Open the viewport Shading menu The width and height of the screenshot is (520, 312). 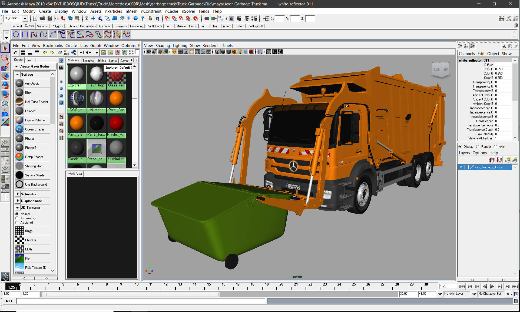[x=163, y=46]
